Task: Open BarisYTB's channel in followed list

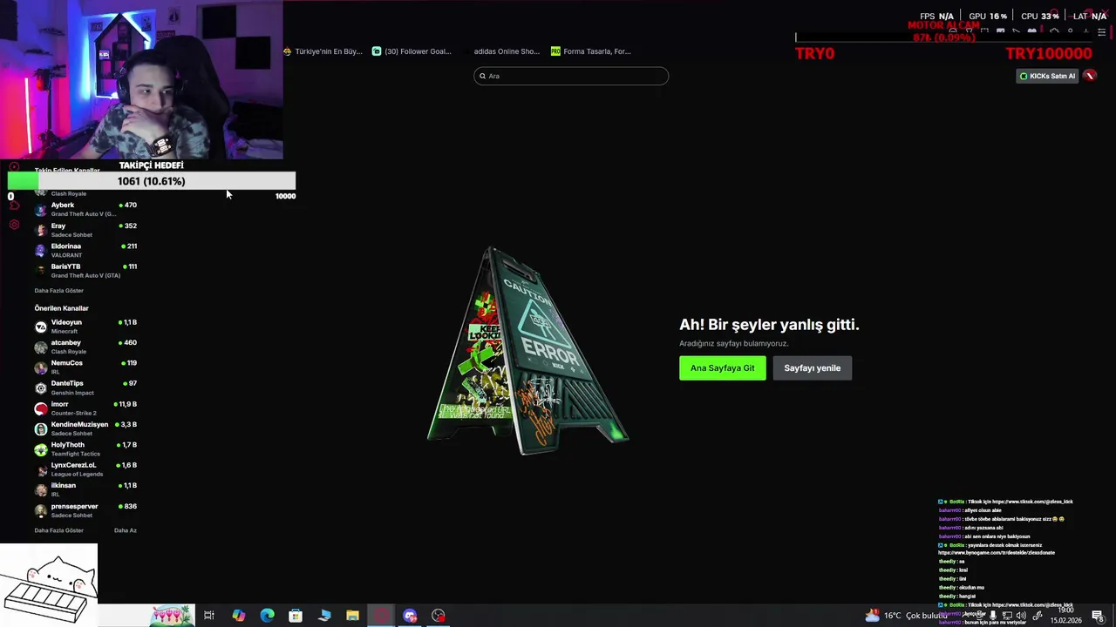Action: click(x=85, y=271)
